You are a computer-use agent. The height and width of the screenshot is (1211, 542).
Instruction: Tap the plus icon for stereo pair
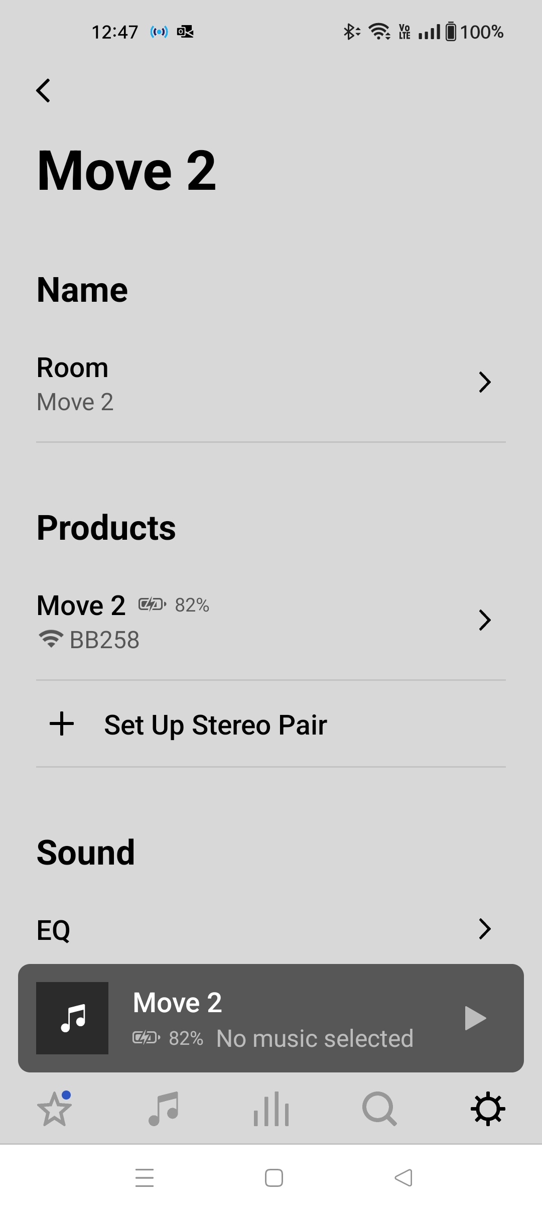coord(62,724)
